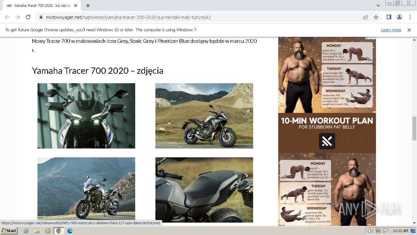Click the browser forward arrow
417x235 pixels.
click(x=18, y=17)
